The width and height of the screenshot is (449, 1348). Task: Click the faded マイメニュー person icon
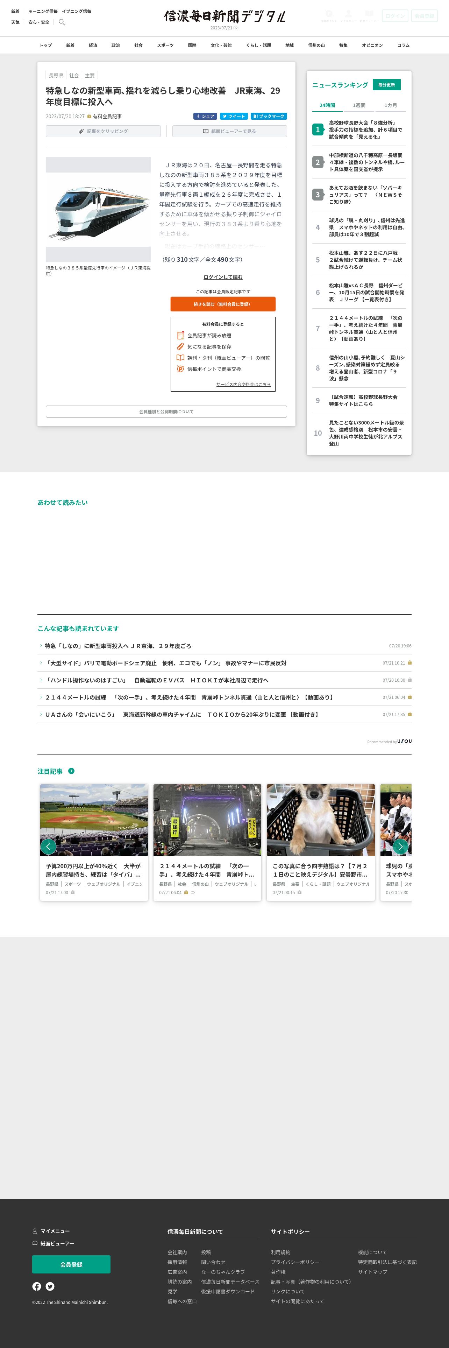tap(348, 14)
